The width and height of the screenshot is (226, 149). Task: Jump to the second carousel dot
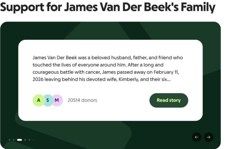pos(14,140)
